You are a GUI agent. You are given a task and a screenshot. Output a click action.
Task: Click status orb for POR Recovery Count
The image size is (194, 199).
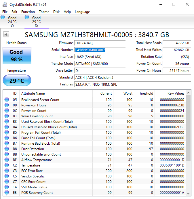7,192
